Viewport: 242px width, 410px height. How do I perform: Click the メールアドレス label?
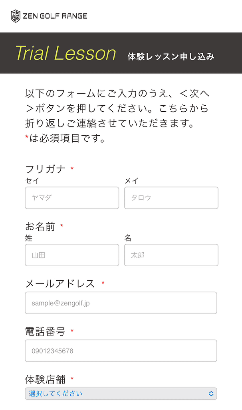[x=60, y=284]
